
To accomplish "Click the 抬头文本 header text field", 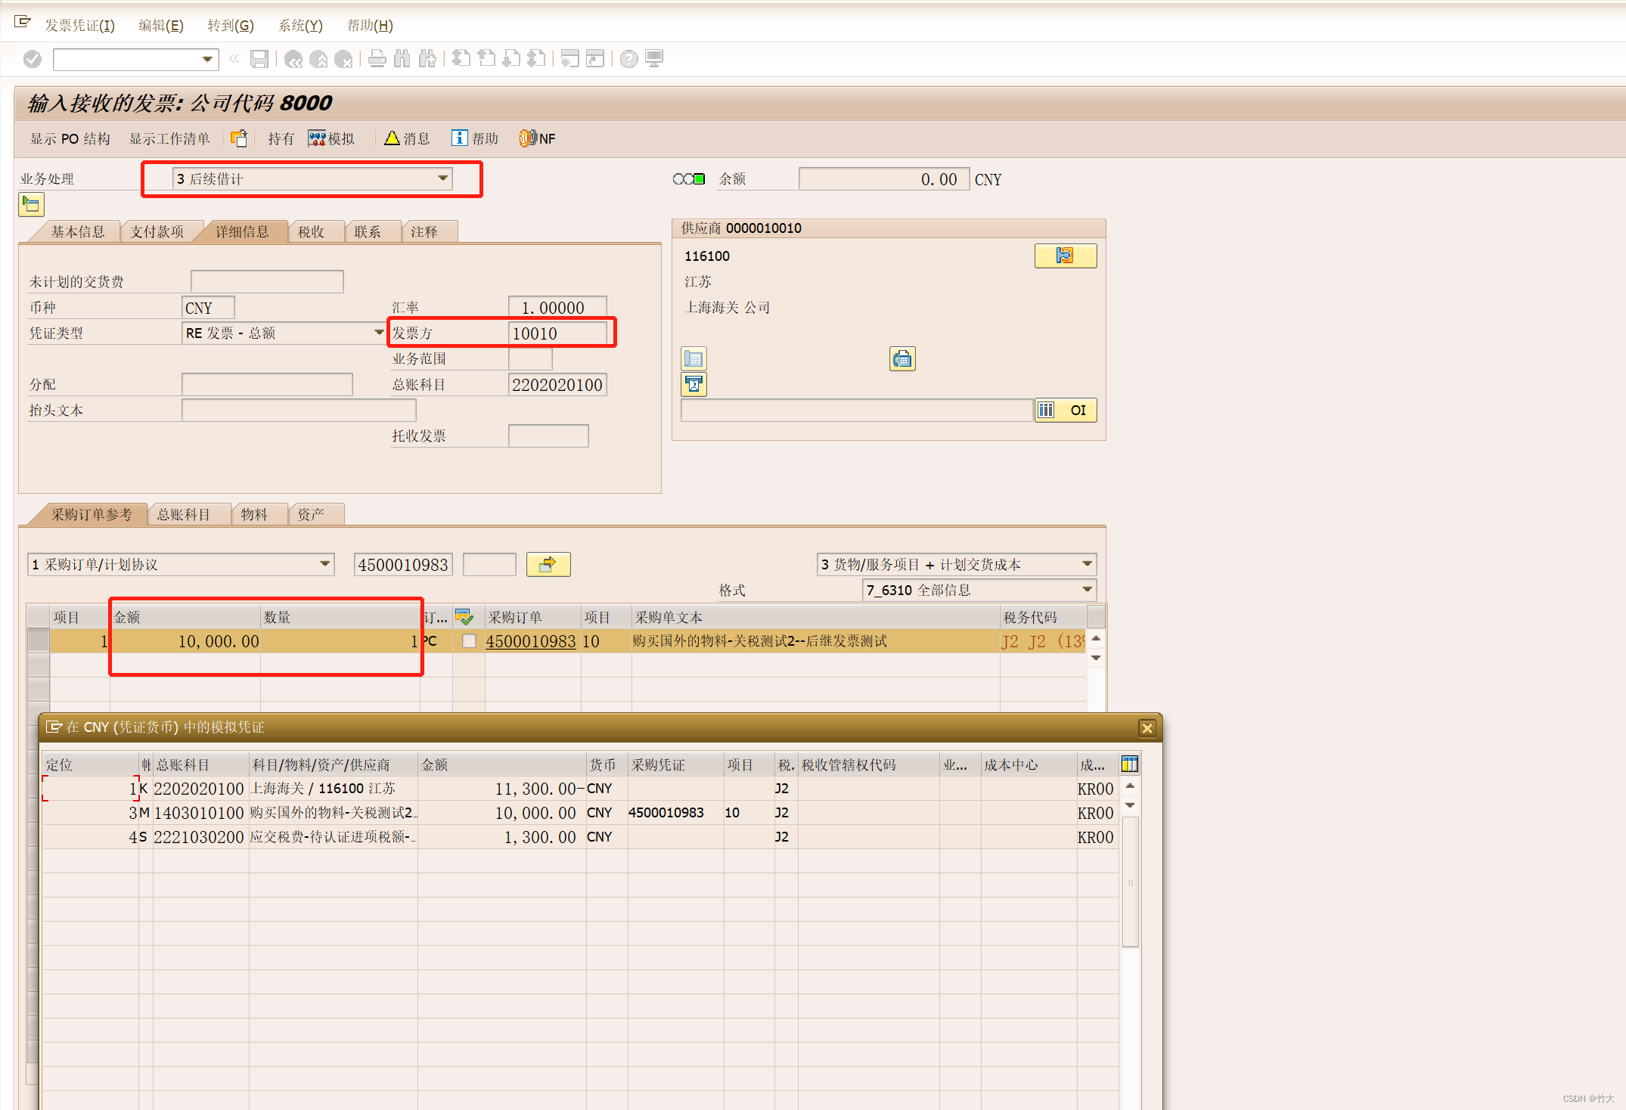I will click(299, 410).
